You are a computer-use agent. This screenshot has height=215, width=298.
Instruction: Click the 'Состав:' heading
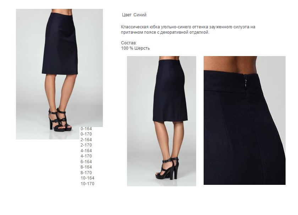(129, 43)
